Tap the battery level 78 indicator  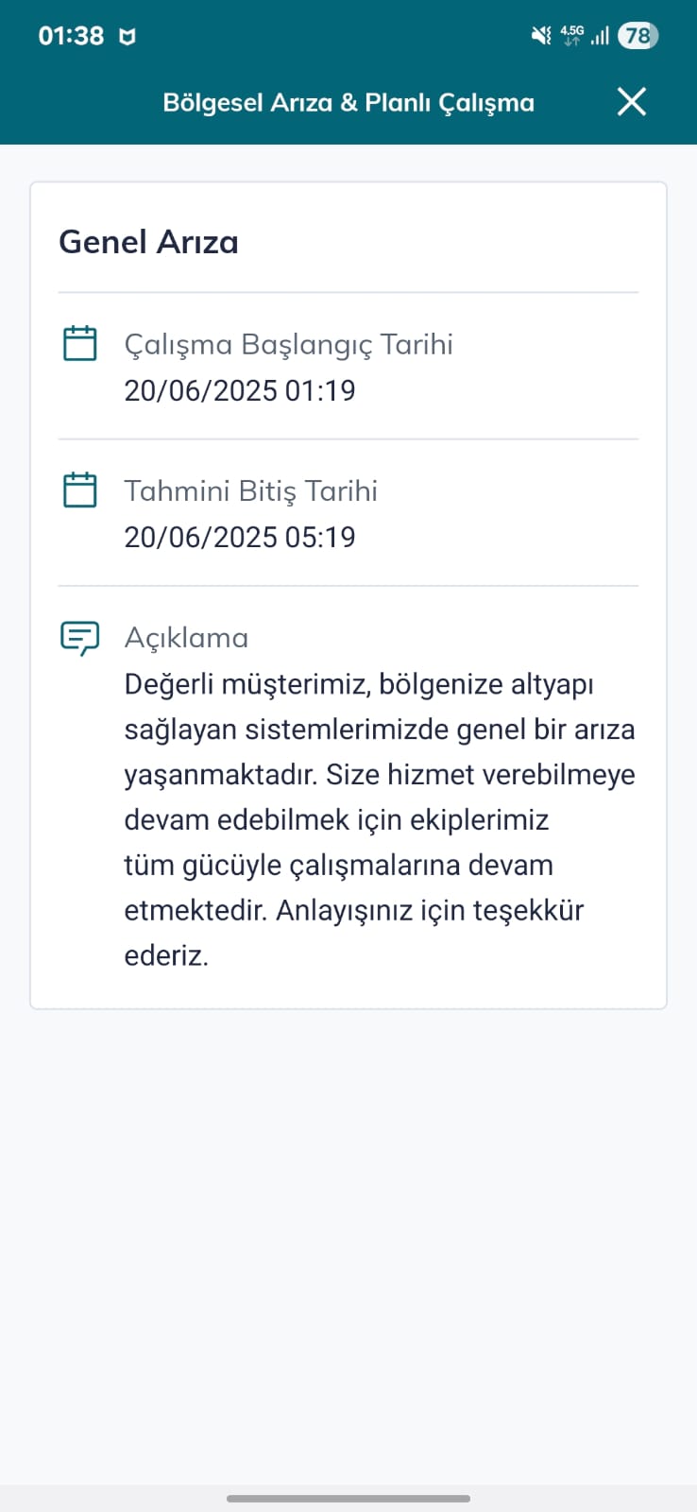[x=637, y=36]
